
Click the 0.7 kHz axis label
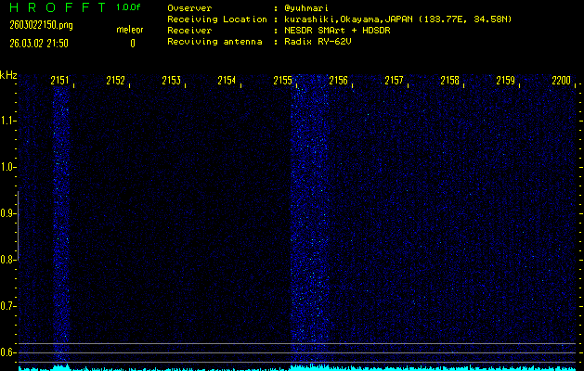point(7,306)
